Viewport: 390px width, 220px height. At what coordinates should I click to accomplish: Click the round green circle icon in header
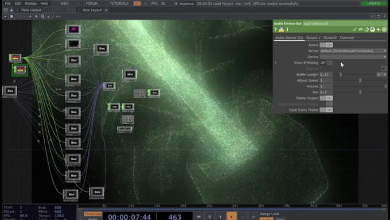pyautogui.click(x=384, y=29)
